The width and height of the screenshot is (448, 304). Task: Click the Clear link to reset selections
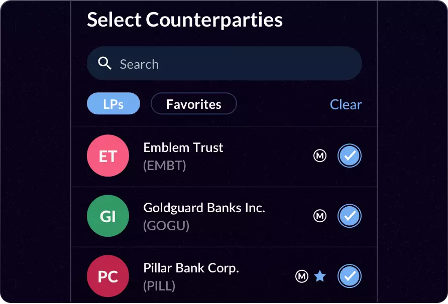[x=346, y=104]
